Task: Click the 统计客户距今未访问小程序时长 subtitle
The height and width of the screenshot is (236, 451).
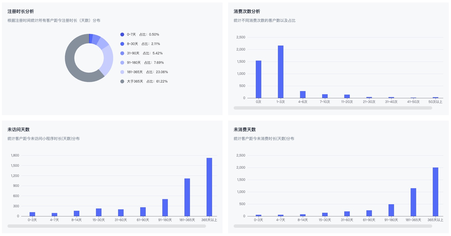Action: pyautogui.click(x=43, y=139)
